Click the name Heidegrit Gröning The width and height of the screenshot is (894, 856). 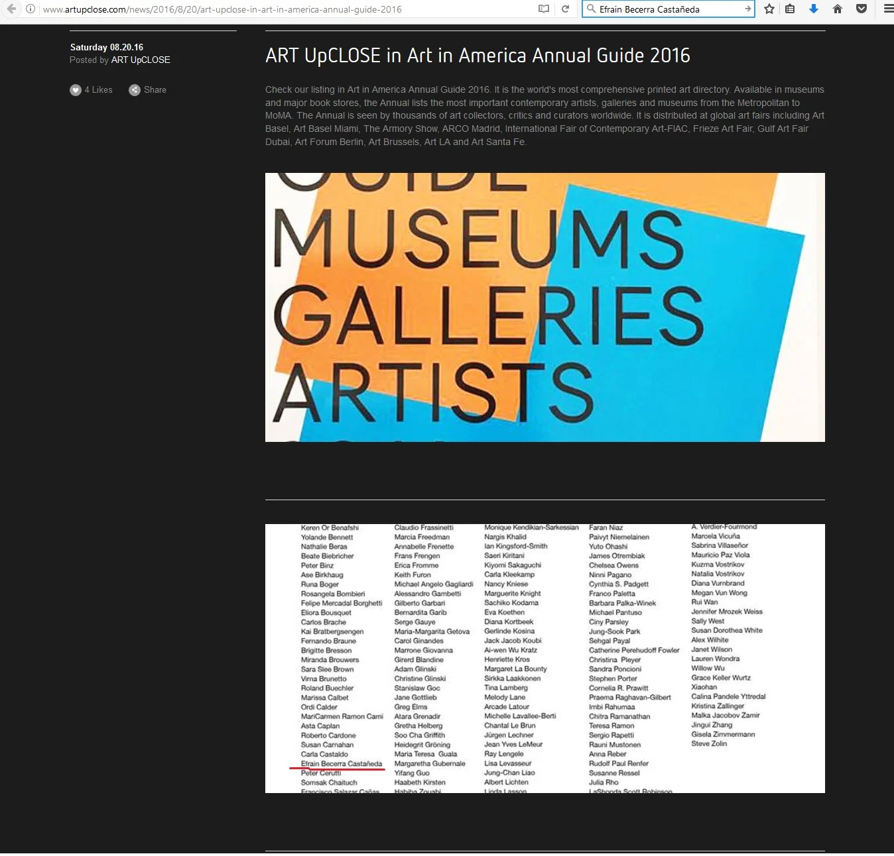point(422,745)
